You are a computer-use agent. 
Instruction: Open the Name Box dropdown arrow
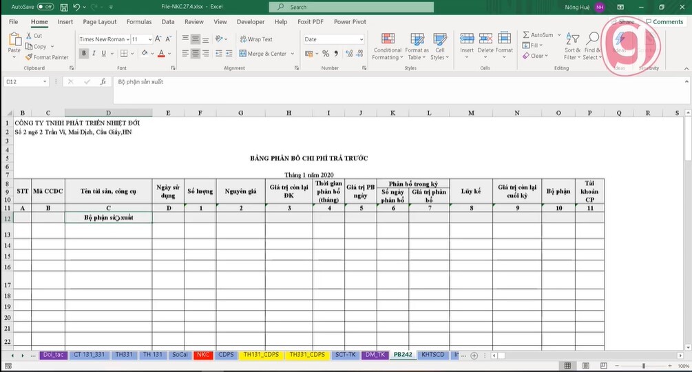(x=45, y=82)
